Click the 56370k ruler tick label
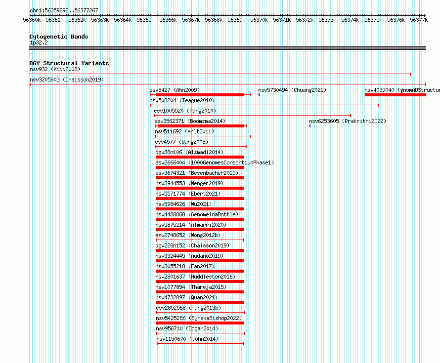The height and width of the screenshot is (363, 440). pos(259,20)
